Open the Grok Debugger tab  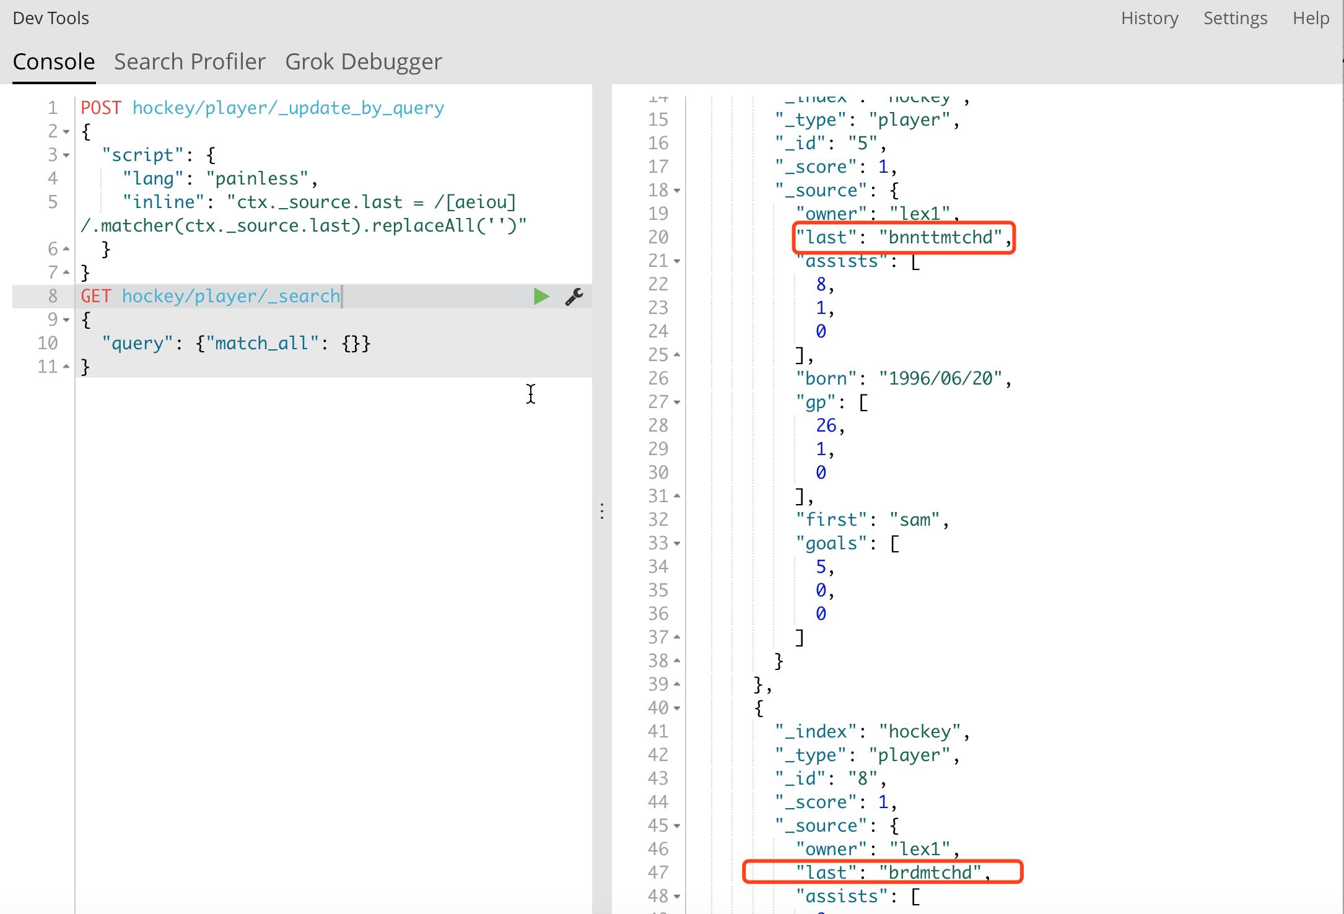pyautogui.click(x=364, y=62)
